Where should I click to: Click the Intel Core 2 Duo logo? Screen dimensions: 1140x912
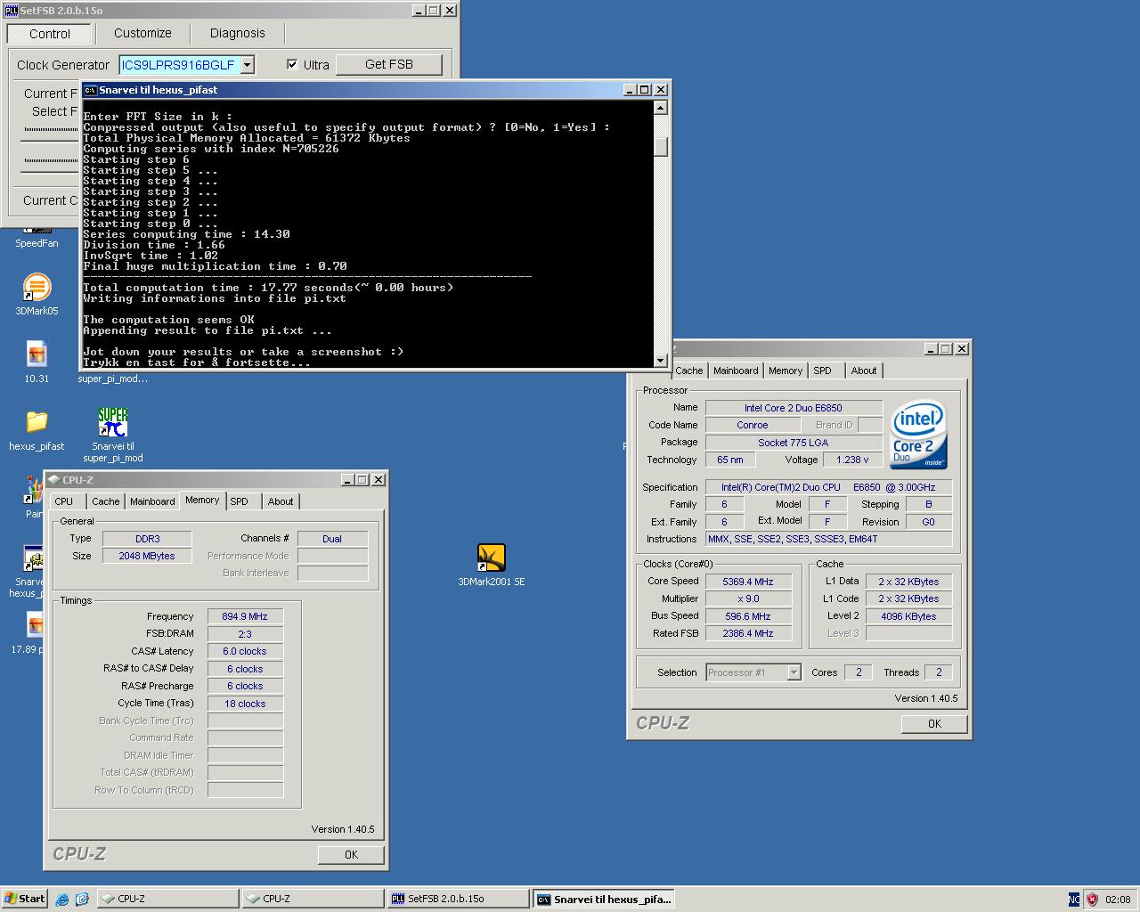(x=918, y=434)
